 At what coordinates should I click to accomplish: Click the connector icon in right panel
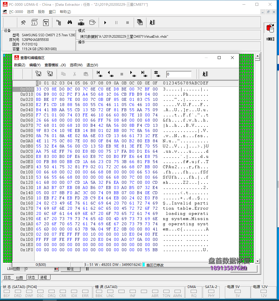[x=270, y=39]
